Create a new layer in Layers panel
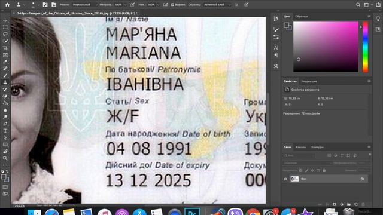Image resolution: width=383 pixels, height=215 pixels. [x=356, y=204]
